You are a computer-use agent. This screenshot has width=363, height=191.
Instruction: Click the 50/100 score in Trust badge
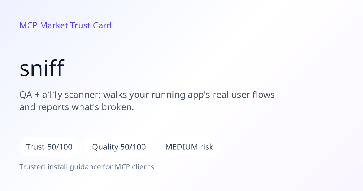coord(60,147)
